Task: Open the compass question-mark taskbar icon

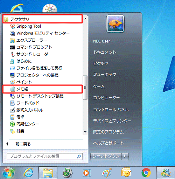Action: [x=68, y=173]
